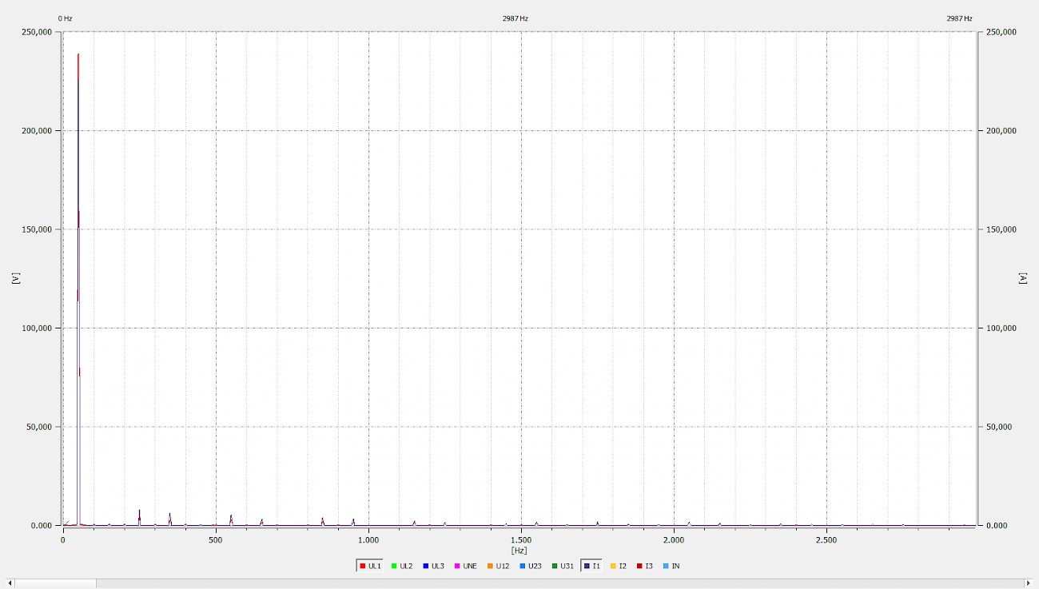Click the 1.000 tick label on the frequency axis
1039x589 pixels.
click(x=368, y=540)
